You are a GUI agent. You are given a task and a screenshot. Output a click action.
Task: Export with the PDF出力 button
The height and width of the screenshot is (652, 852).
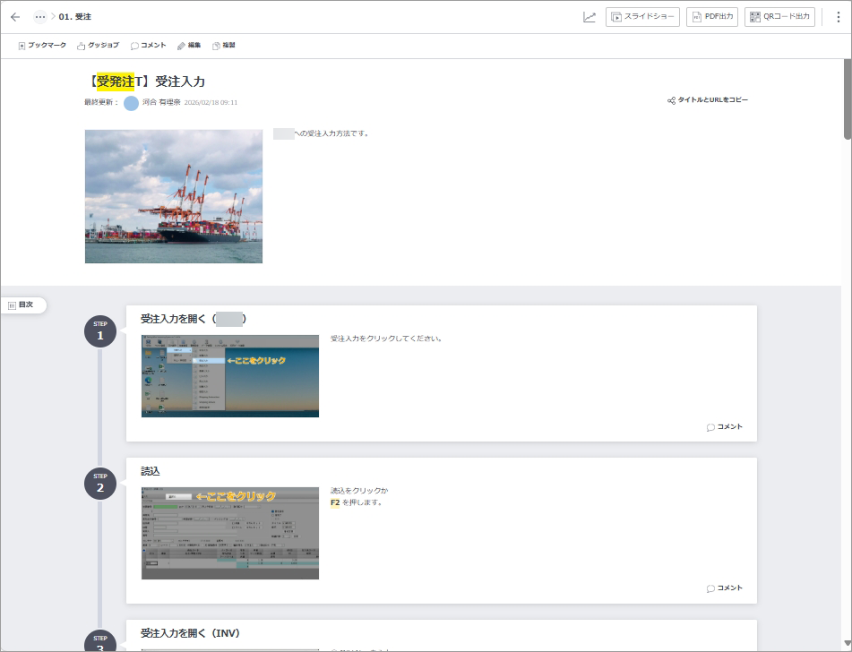coord(712,17)
